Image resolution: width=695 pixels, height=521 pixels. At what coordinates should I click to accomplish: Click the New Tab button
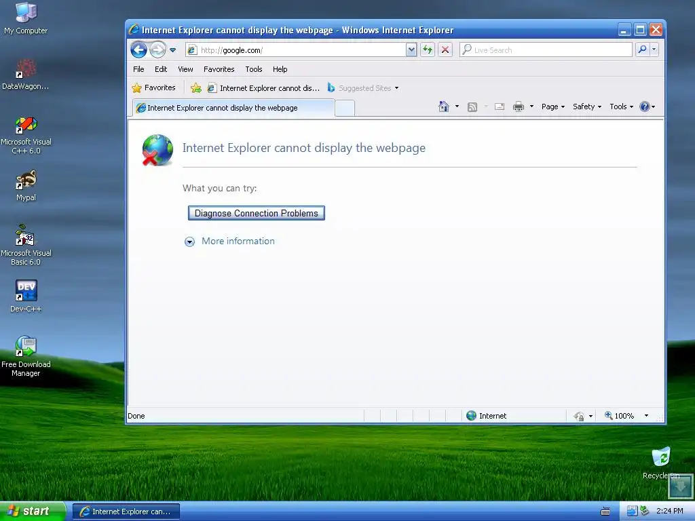(344, 108)
